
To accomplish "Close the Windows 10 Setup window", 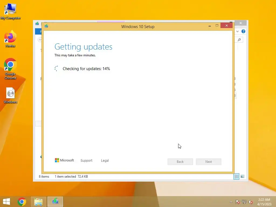I will tap(226, 26).
